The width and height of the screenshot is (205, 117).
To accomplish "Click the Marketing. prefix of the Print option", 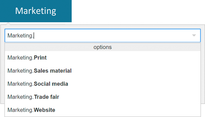I will point(20,58).
